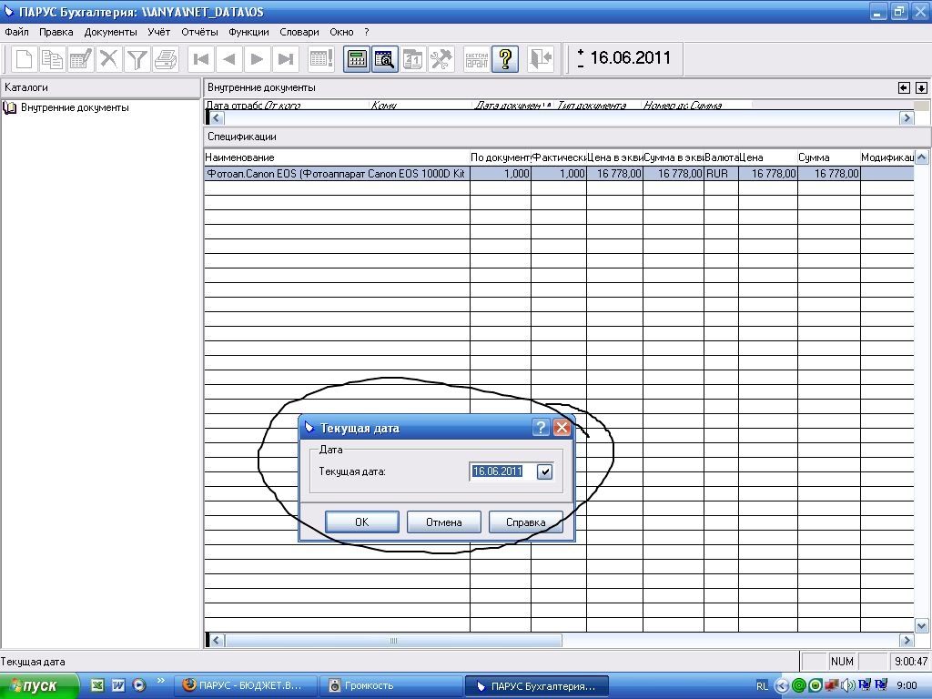Image resolution: width=932 pixels, height=699 pixels.
Task: Open the funnel filter tool
Action: tap(137, 59)
